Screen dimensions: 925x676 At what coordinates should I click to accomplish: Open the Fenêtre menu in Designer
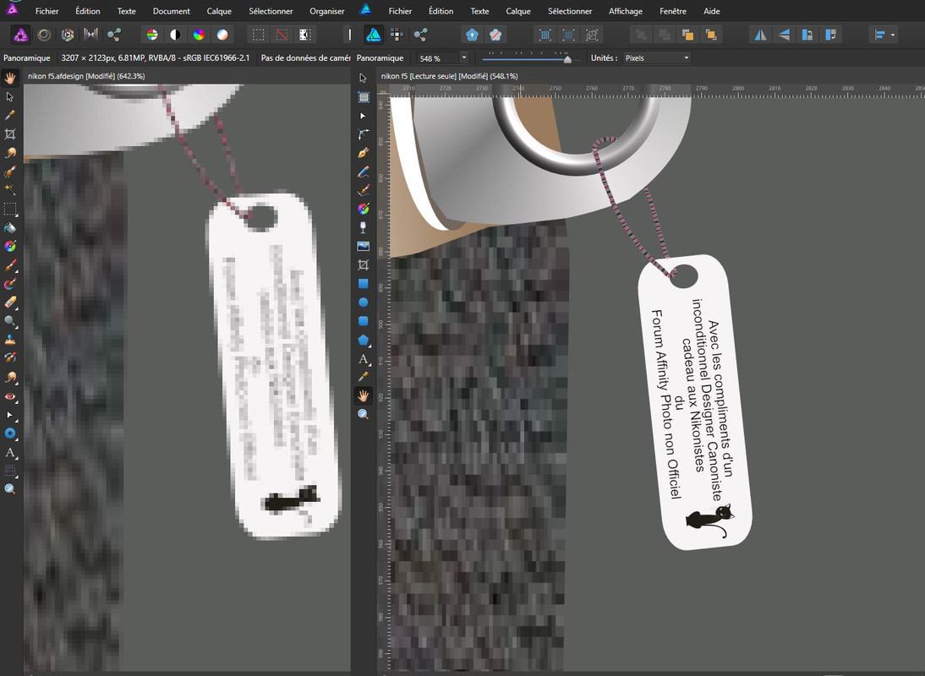pos(673,11)
